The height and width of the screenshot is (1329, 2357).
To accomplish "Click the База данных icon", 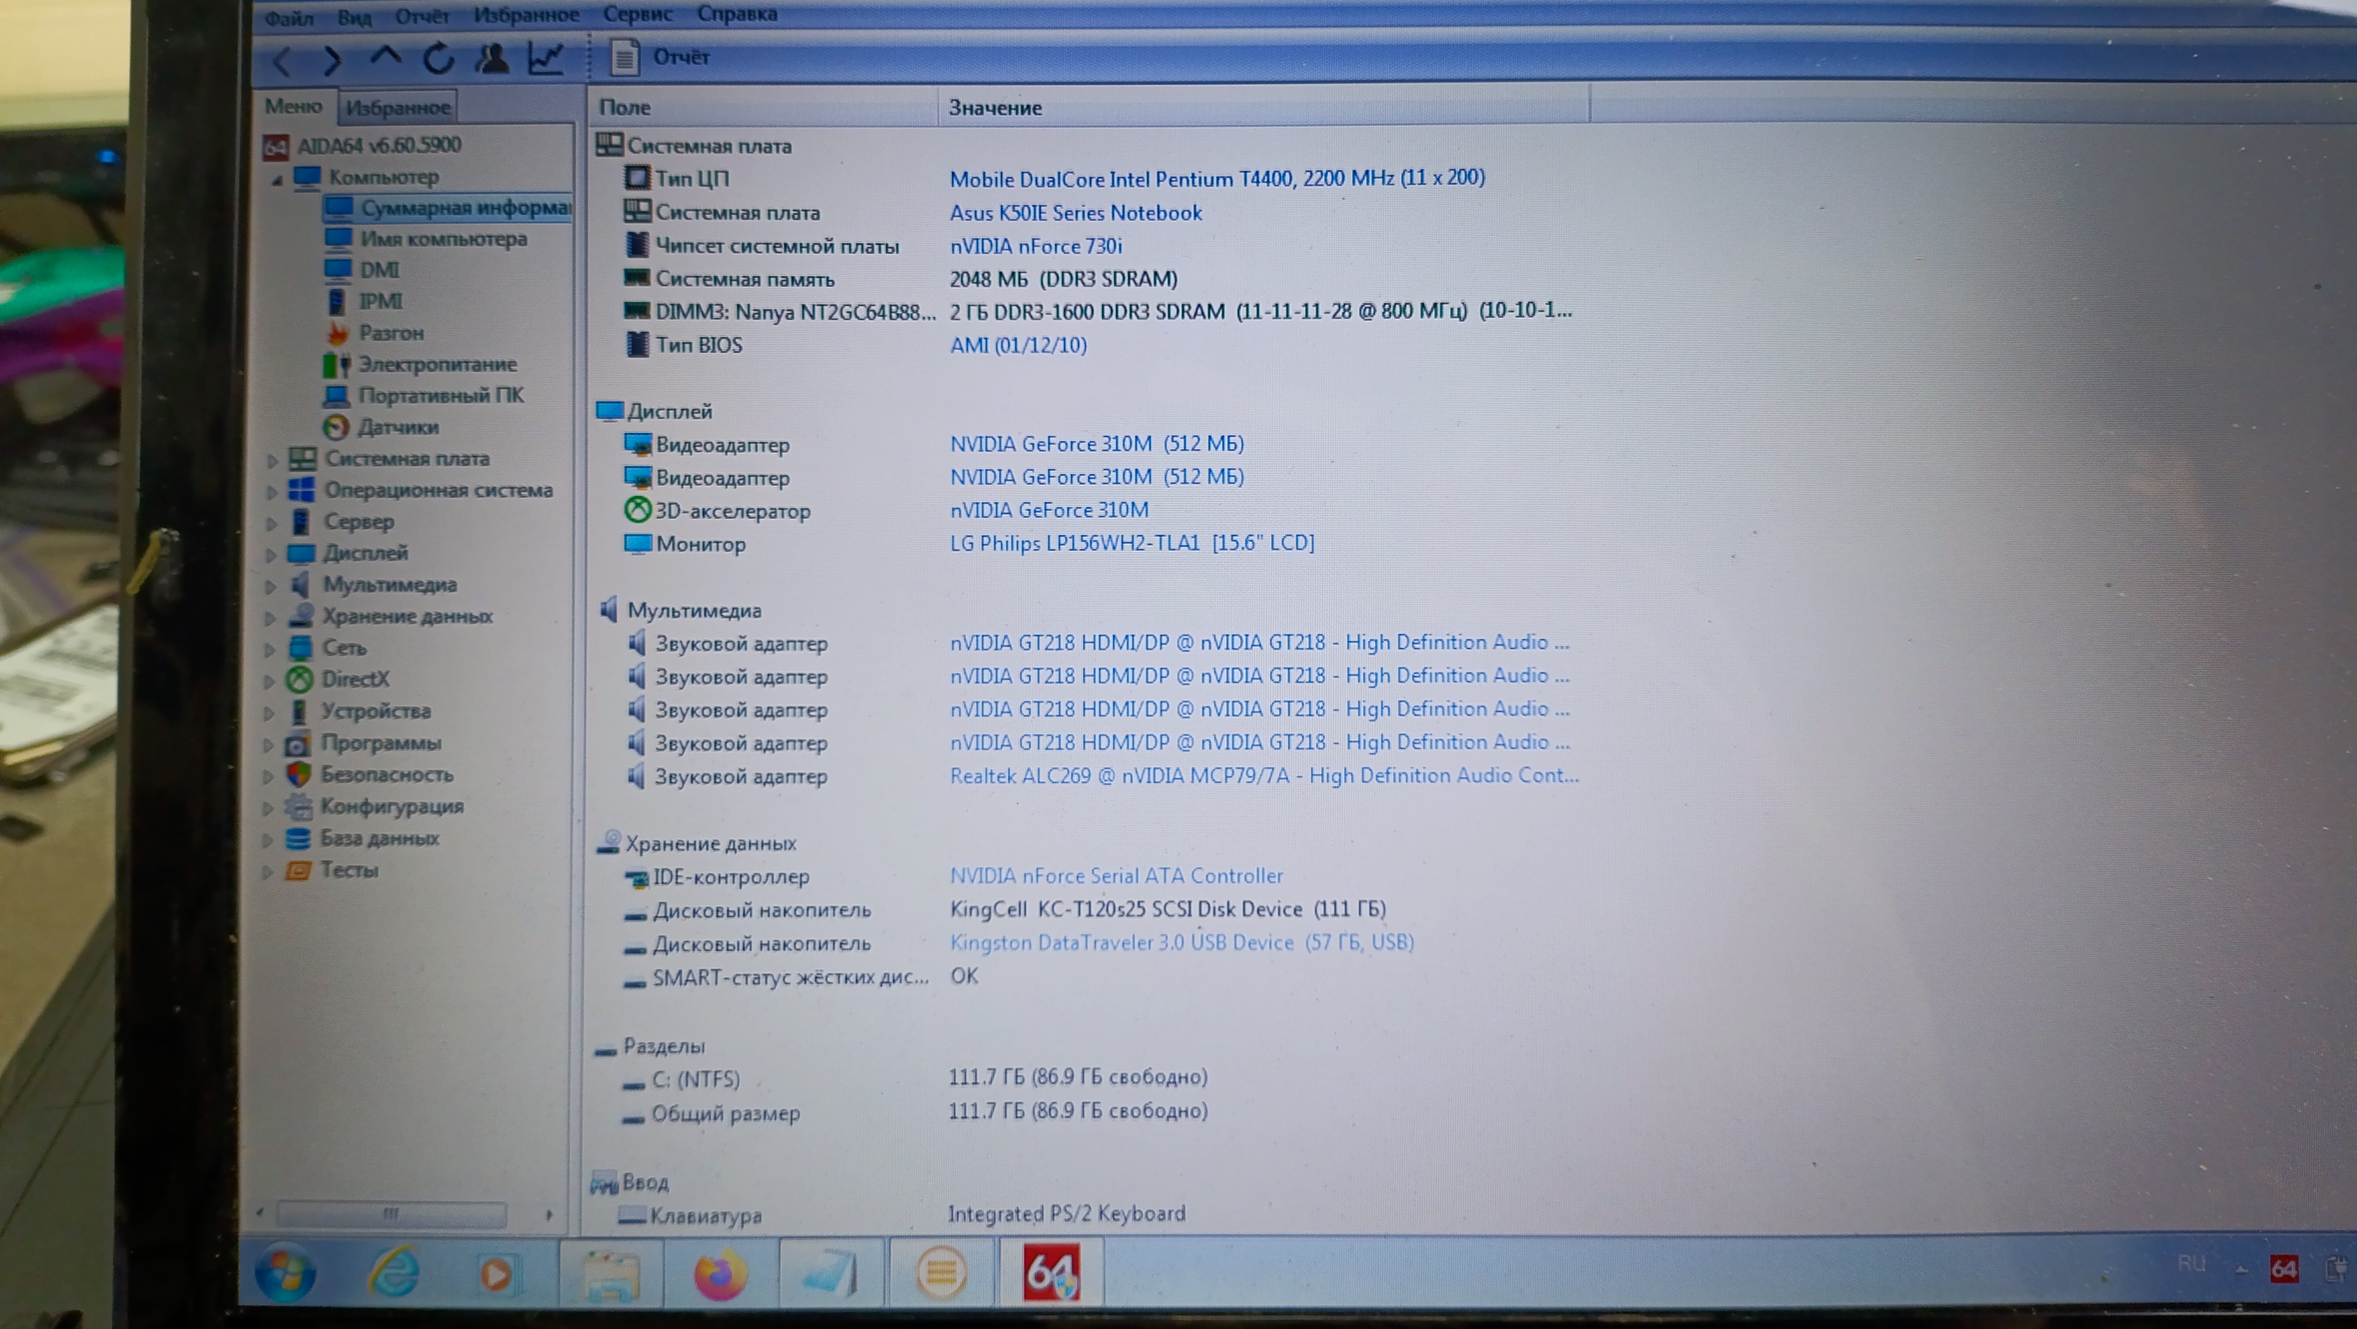I will pyautogui.click(x=297, y=838).
